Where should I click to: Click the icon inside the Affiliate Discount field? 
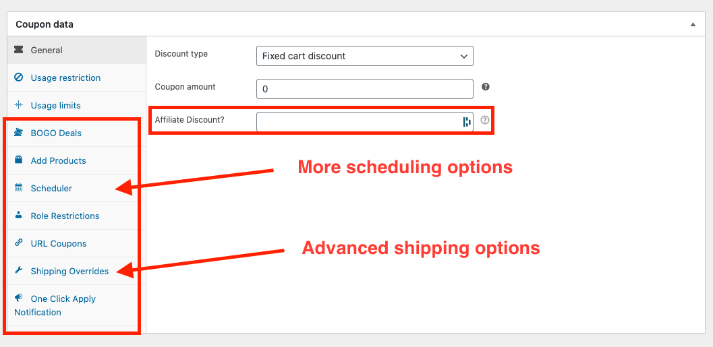pos(466,122)
